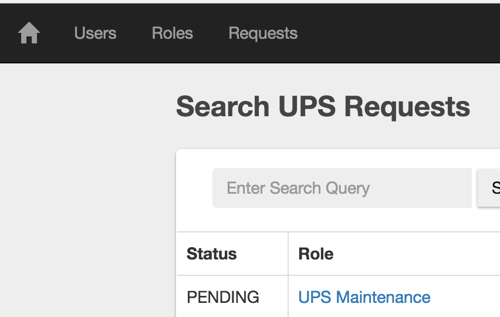This screenshot has width=500, height=317.
Task: Go to the Home icon in navbar
Action: (x=29, y=33)
